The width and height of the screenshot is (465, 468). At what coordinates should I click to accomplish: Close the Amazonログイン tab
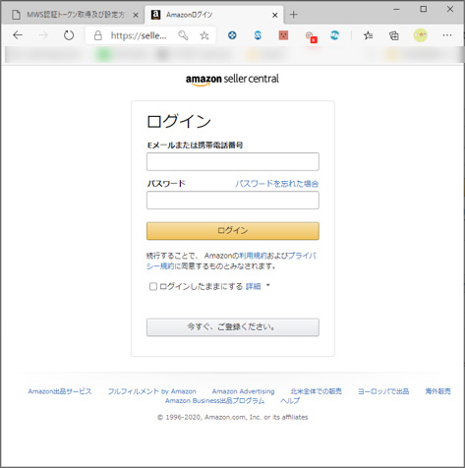click(x=275, y=15)
